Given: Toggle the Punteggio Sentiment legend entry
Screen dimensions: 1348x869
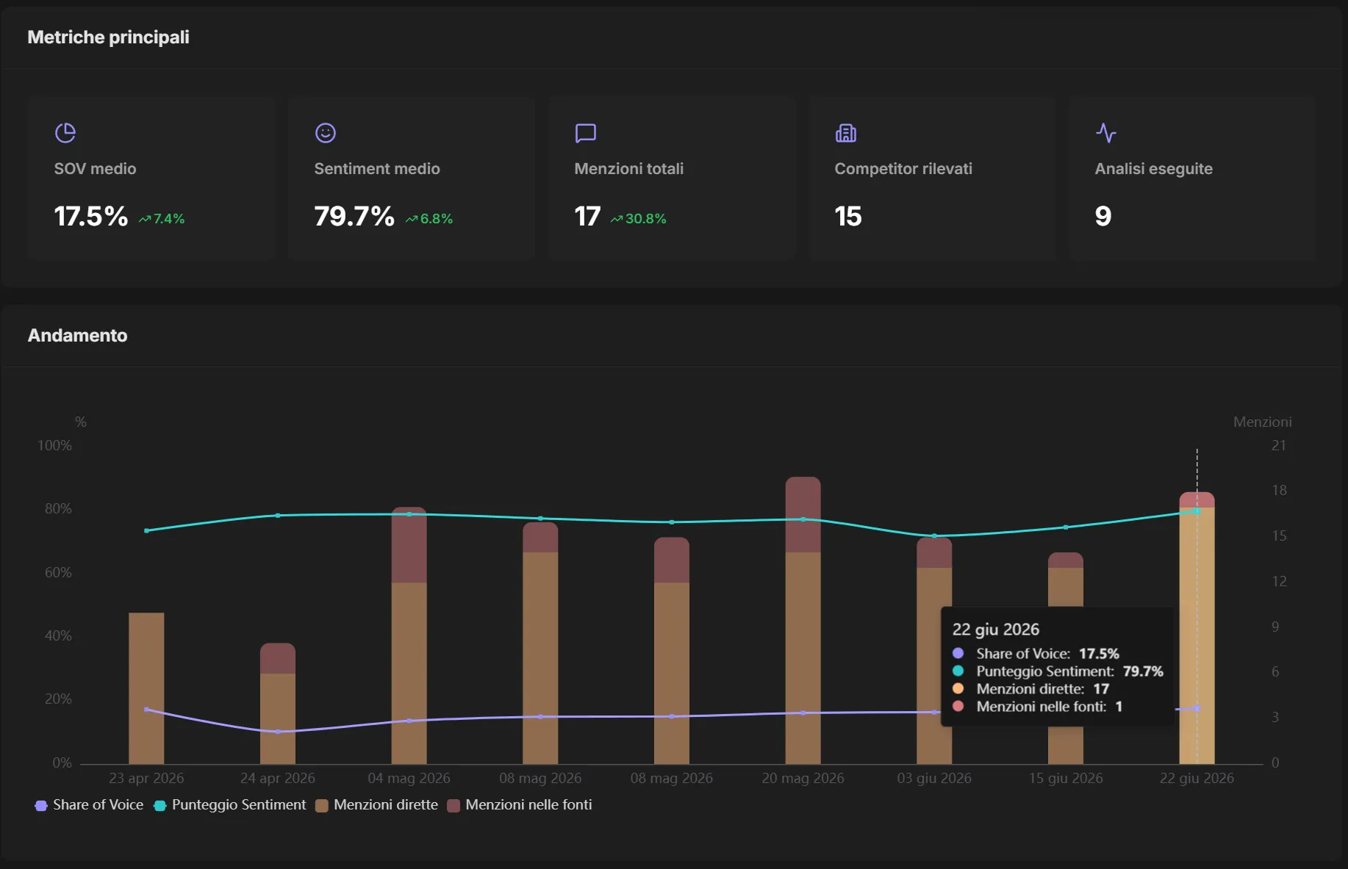Looking at the screenshot, I should tap(230, 805).
